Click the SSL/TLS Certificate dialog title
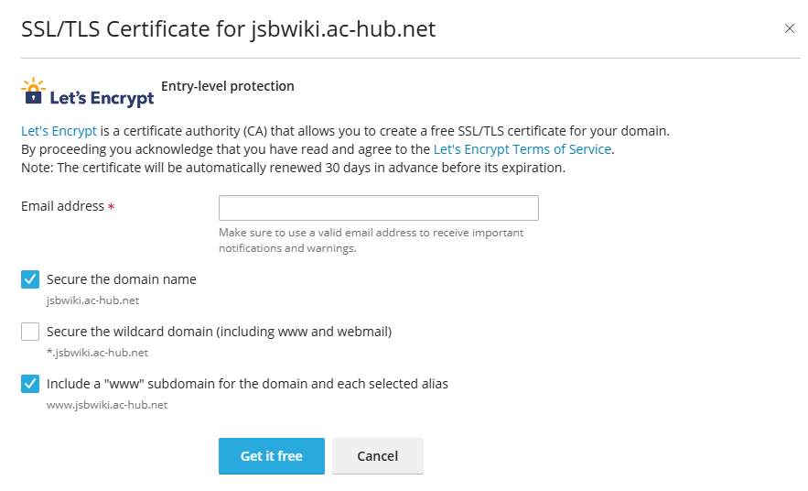808x491 pixels. (228, 29)
